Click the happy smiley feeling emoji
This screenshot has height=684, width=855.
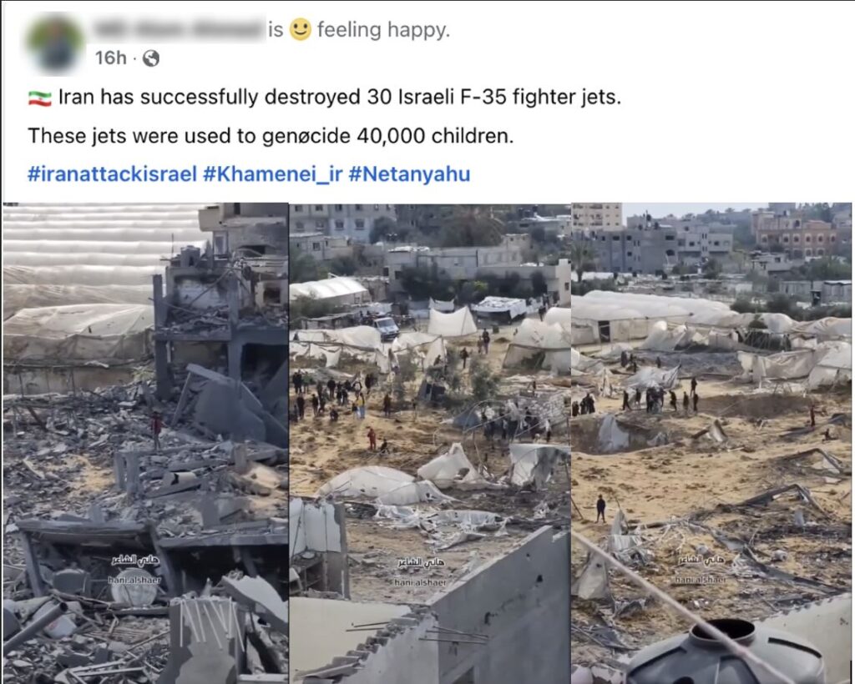click(300, 29)
